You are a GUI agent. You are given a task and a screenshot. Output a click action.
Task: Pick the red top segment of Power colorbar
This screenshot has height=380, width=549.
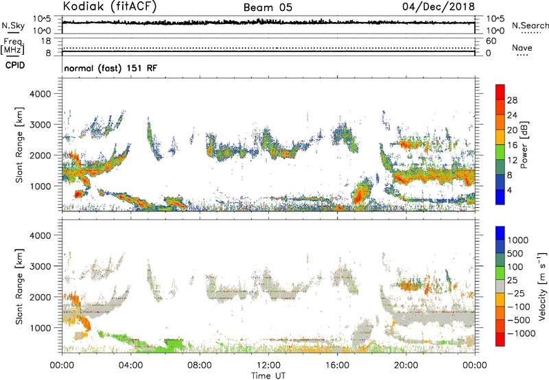(500, 92)
